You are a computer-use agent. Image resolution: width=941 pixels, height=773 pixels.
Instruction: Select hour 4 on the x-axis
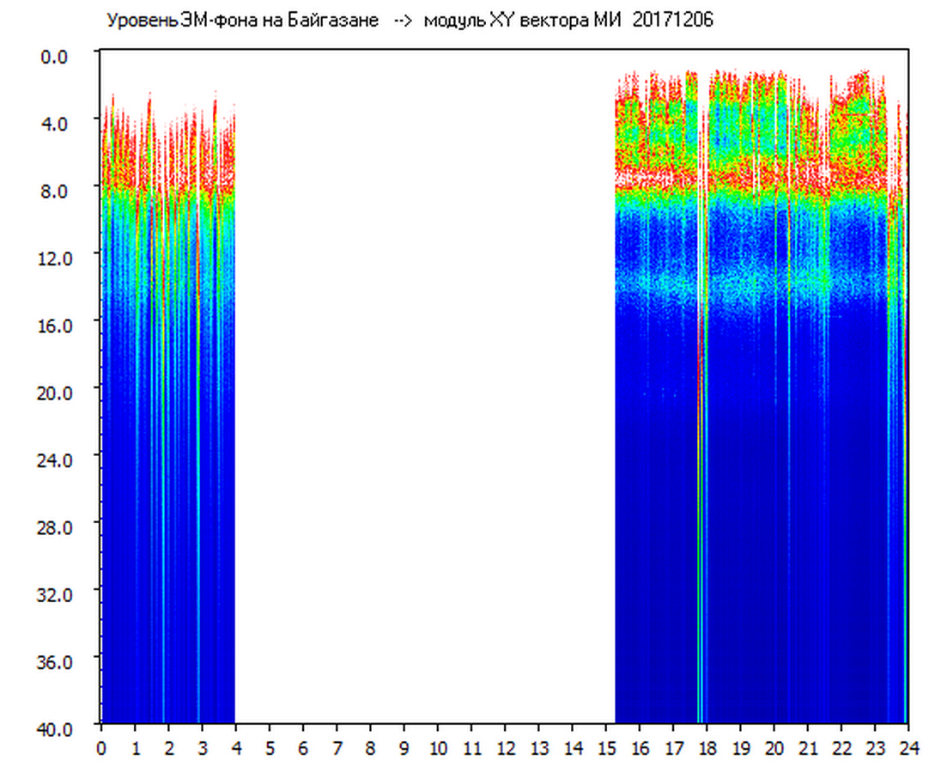pyautogui.click(x=236, y=748)
